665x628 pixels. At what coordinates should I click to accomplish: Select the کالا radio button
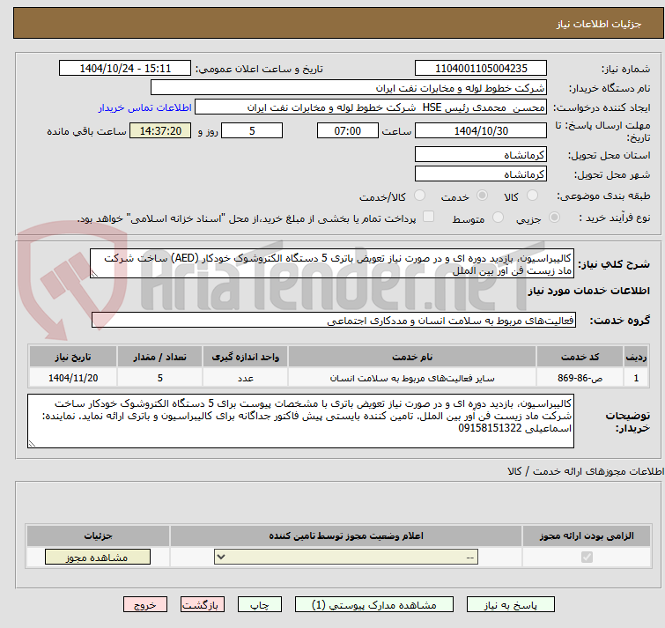point(532,196)
